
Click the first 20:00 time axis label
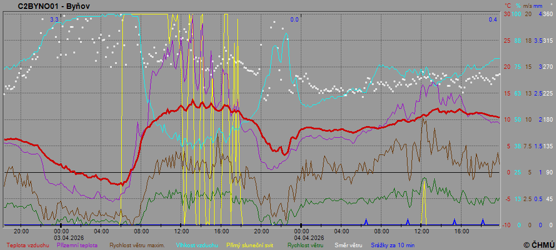21,231
